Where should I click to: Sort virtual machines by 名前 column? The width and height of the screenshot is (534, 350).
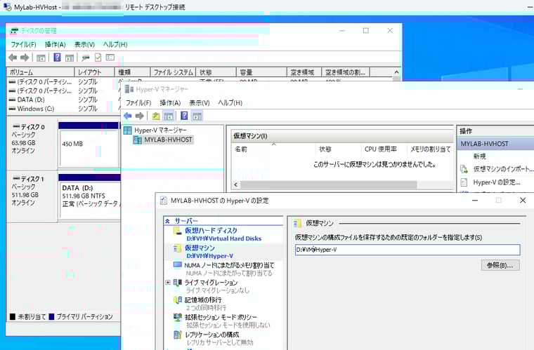273,149
